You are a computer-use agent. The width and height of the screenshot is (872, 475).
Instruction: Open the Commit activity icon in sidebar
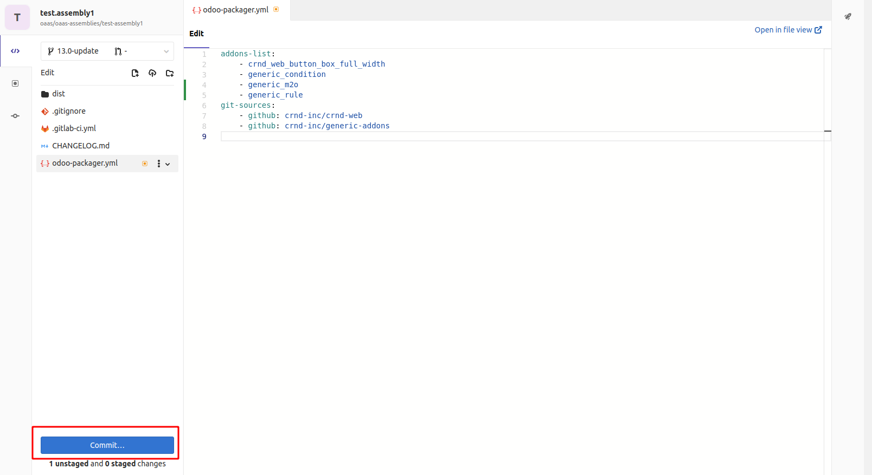point(15,116)
